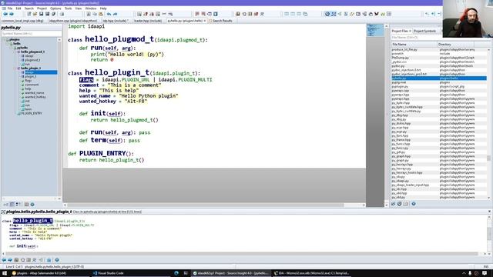Open the Tools menu
This screenshot has height=277, width=493.
(69, 8)
